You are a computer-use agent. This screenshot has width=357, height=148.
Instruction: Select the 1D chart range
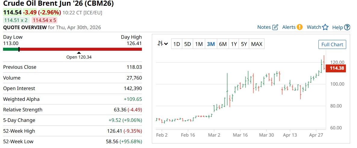pyautogui.click(x=176, y=44)
